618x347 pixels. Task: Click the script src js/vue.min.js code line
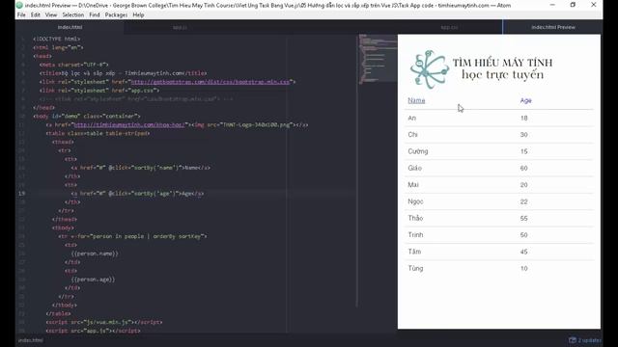104,322
